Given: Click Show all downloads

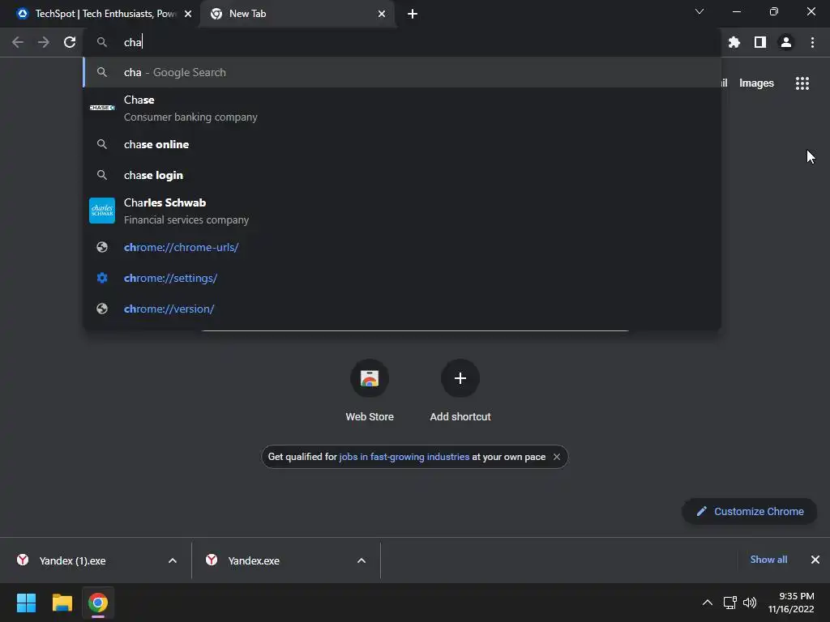Looking at the screenshot, I should pos(768,560).
